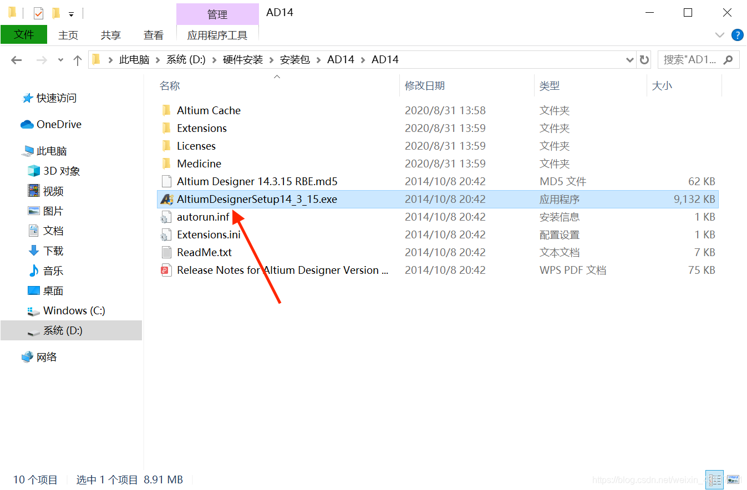Sort files by 修改日期 column header
The height and width of the screenshot is (490, 747).
[425, 85]
